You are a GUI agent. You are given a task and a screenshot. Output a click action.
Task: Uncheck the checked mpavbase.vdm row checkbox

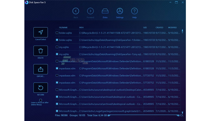coord(57,68)
